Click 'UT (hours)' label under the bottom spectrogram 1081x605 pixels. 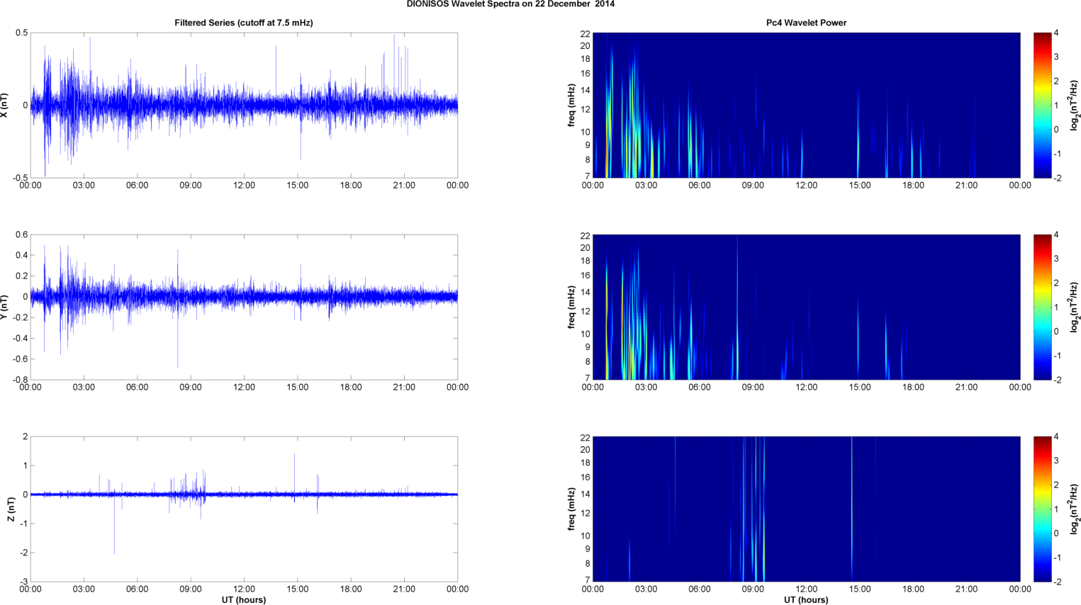click(x=806, y=600)
